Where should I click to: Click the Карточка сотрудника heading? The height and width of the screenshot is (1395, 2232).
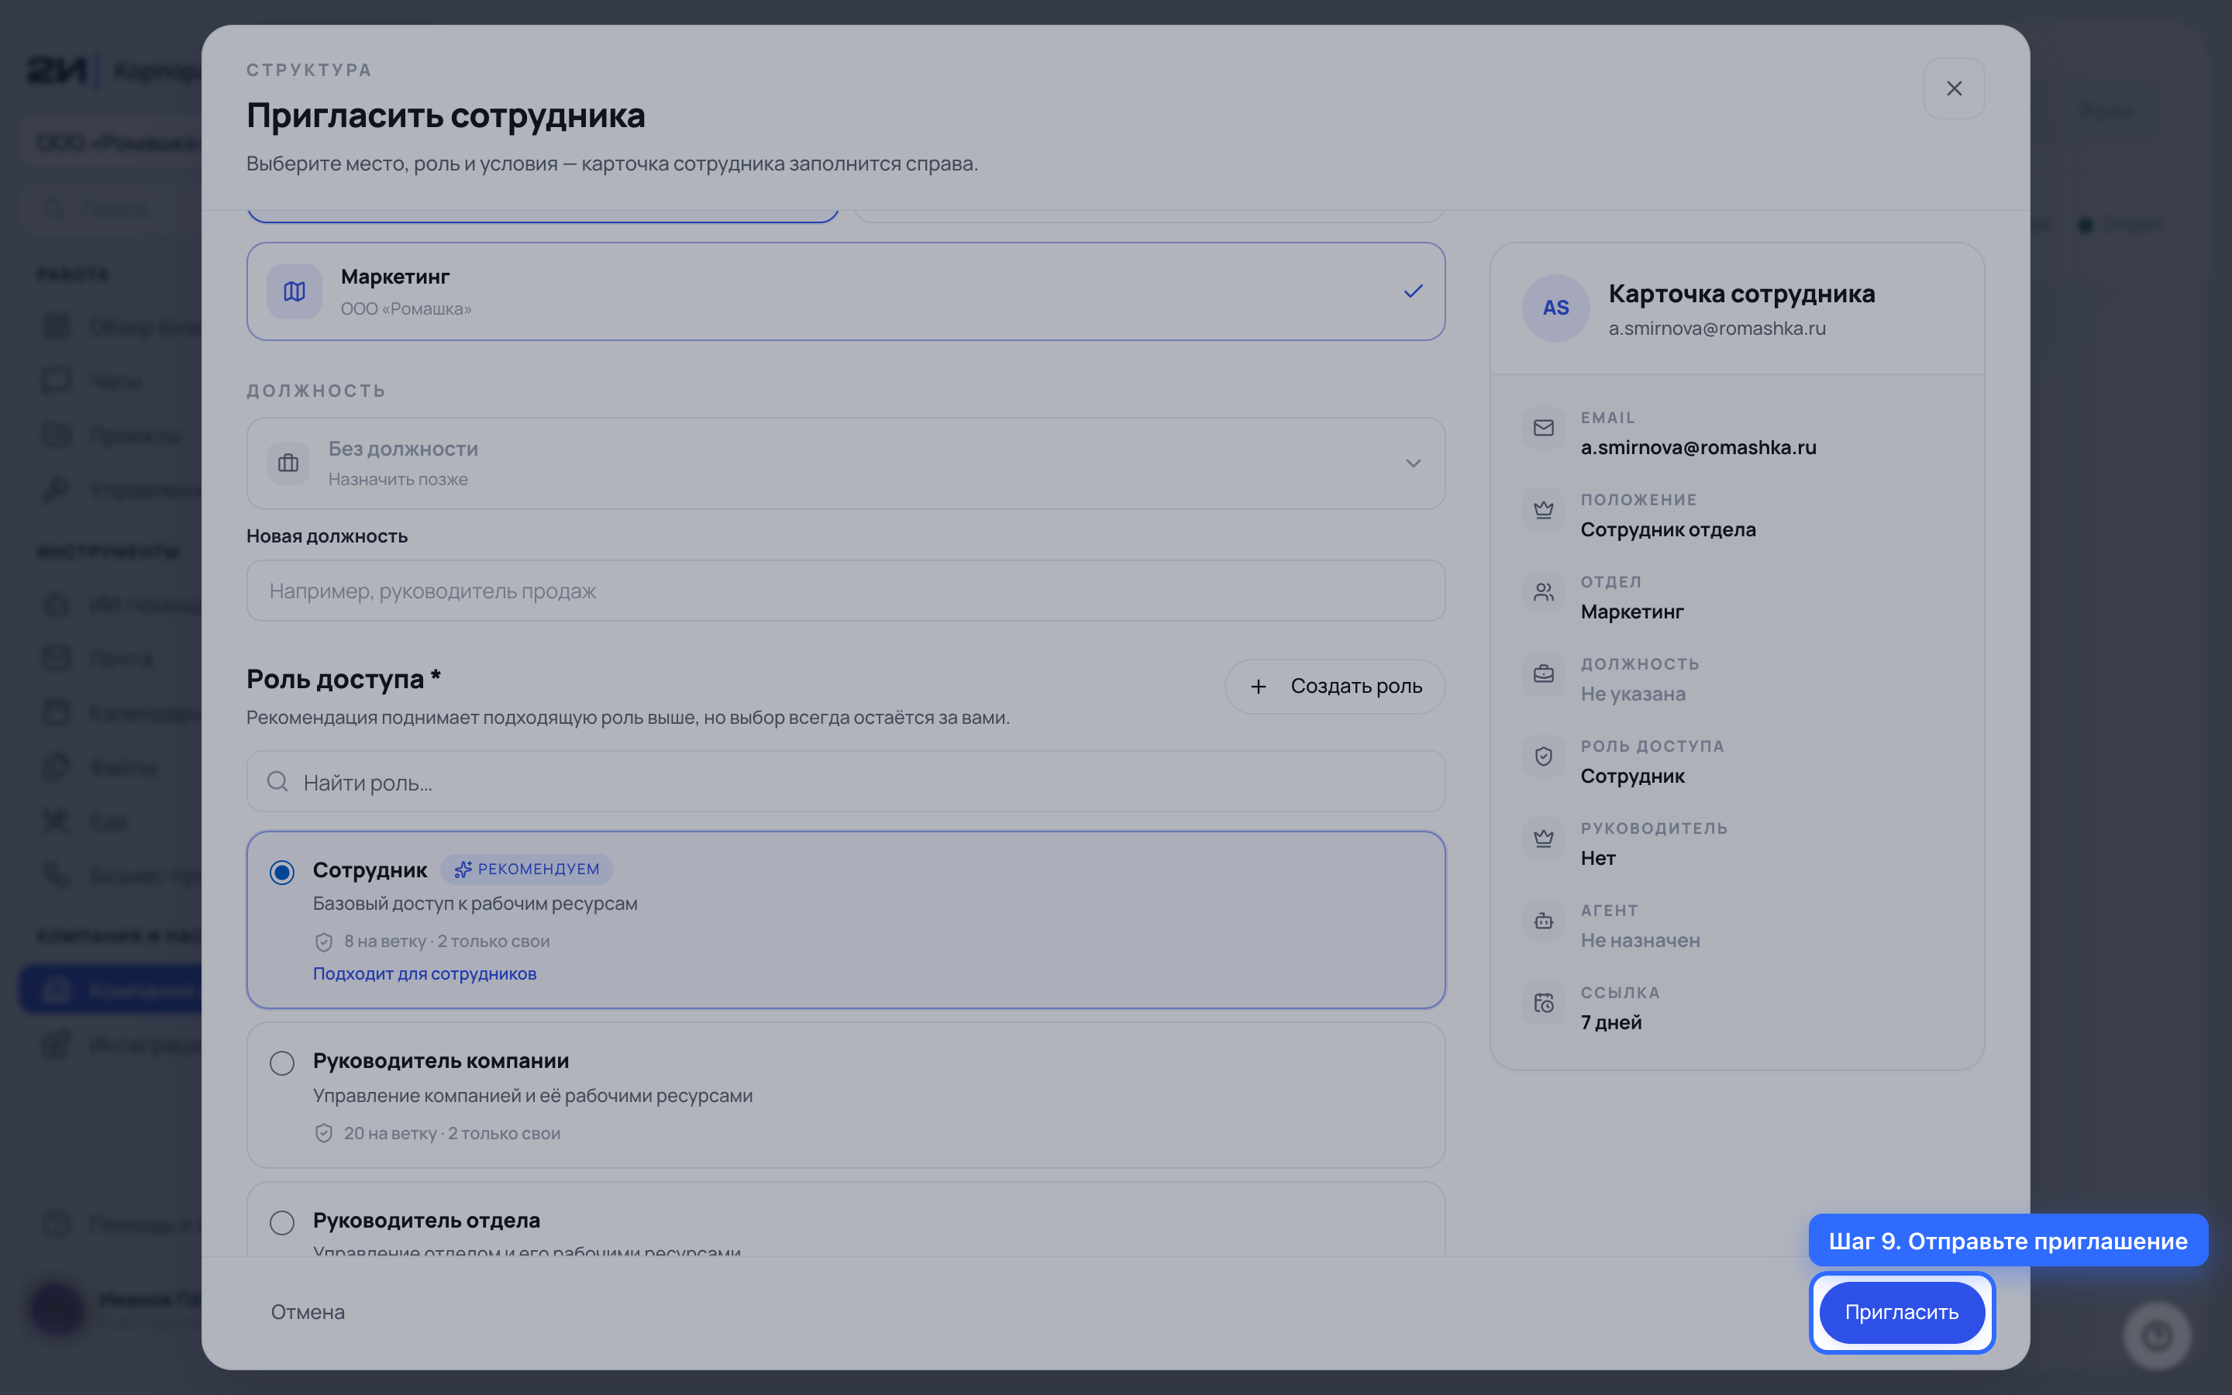point(1741,294)
